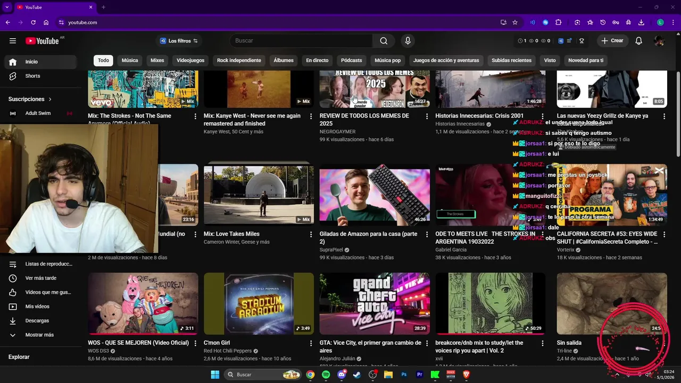Viewport: 681px width, 383px height.
Task: Select the Música filter chip
Action: tap(130, 61)
